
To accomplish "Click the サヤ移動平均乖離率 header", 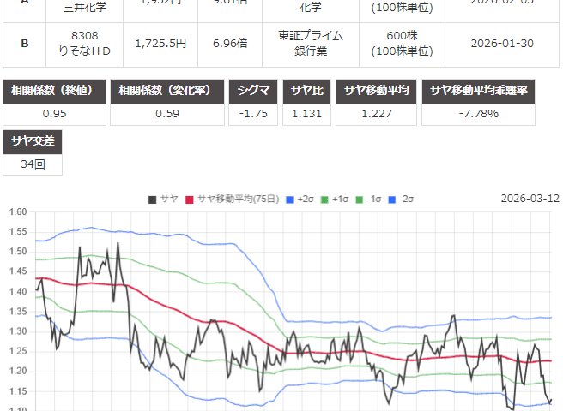I will point(479,90).
